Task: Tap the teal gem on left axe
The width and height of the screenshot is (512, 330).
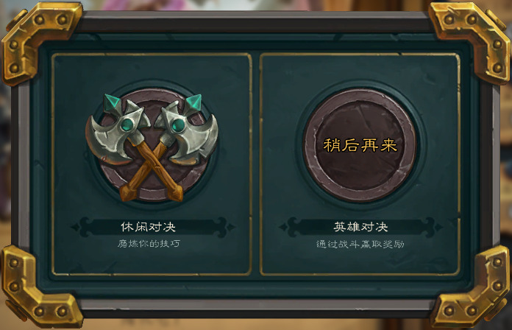Action: coord(127,124)
